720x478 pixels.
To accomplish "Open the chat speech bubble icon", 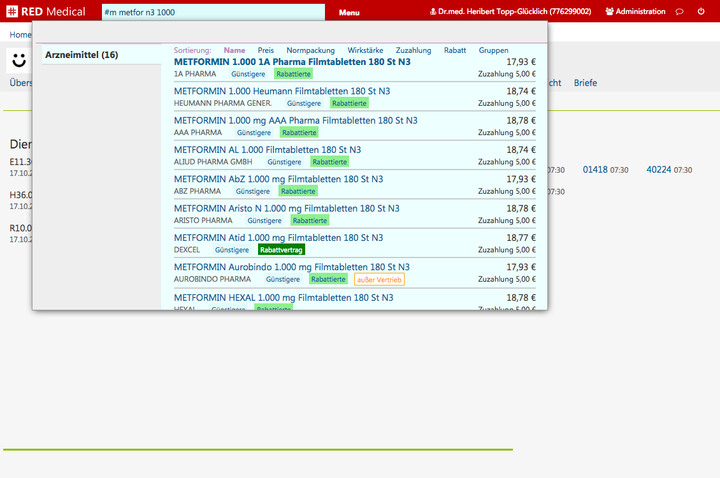I will tap(680, 11).
